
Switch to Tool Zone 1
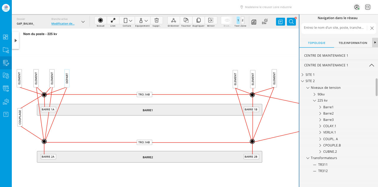pyautogui.click(x=238, y=20)
